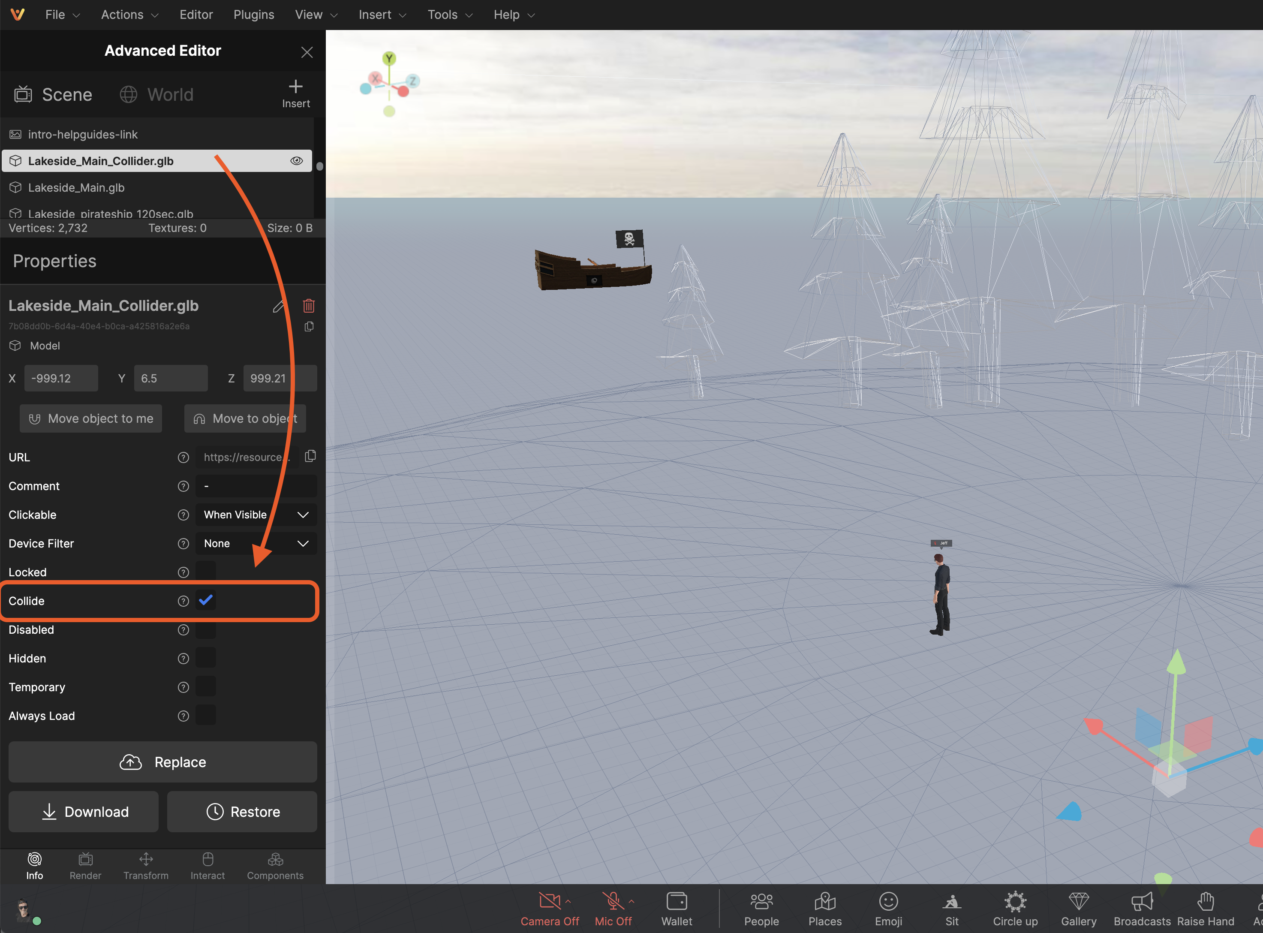The image size is (1263, 933).
Task: Open the File menu
Action: (x=63, y=15)
